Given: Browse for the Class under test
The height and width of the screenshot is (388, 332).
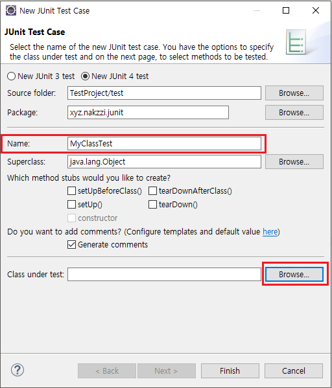Looking at the screenshot, I should 294,274.
